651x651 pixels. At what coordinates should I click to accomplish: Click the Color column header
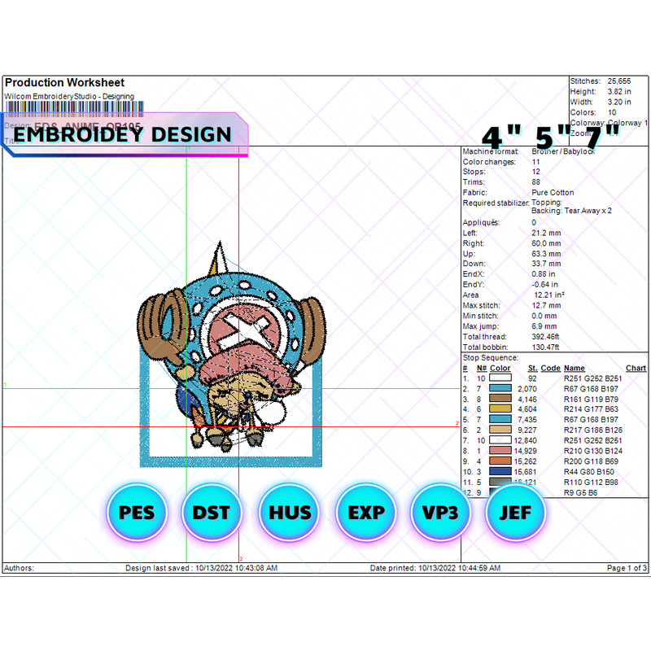[500, 368]
